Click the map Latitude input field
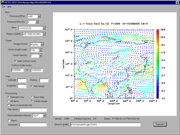Viewport: 180px width, 135px height. pos(22,80)
